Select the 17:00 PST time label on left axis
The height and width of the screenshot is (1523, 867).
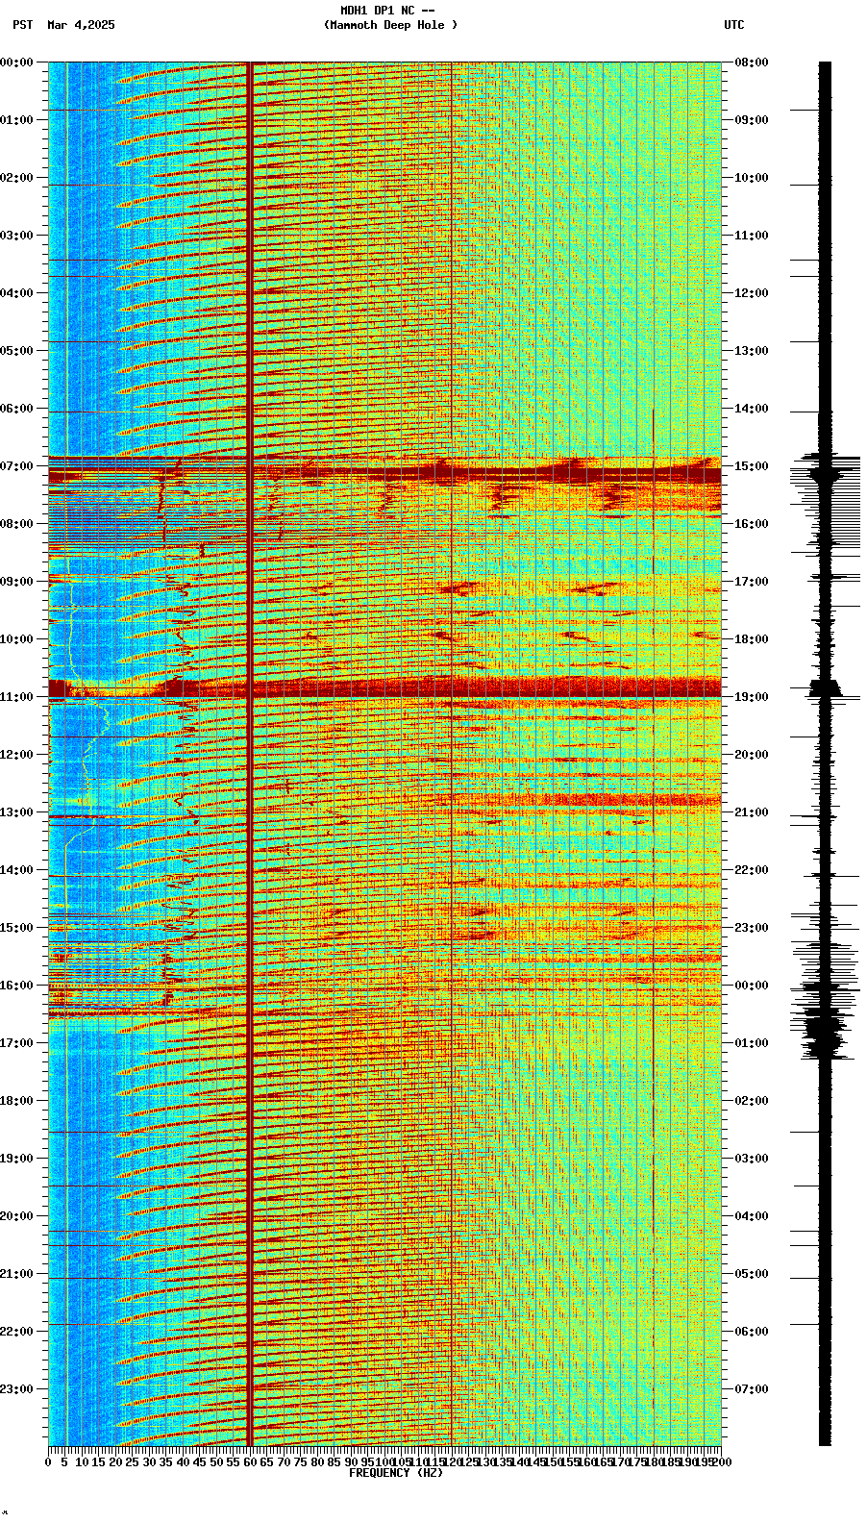(x=16, y=1043)
